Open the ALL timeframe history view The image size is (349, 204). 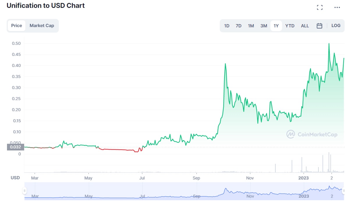pos(305,26)
